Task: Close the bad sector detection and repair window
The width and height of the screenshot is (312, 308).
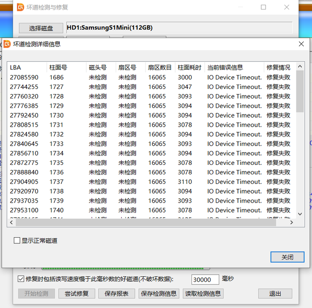Action: pyautogui.click(x=286, y=7)
